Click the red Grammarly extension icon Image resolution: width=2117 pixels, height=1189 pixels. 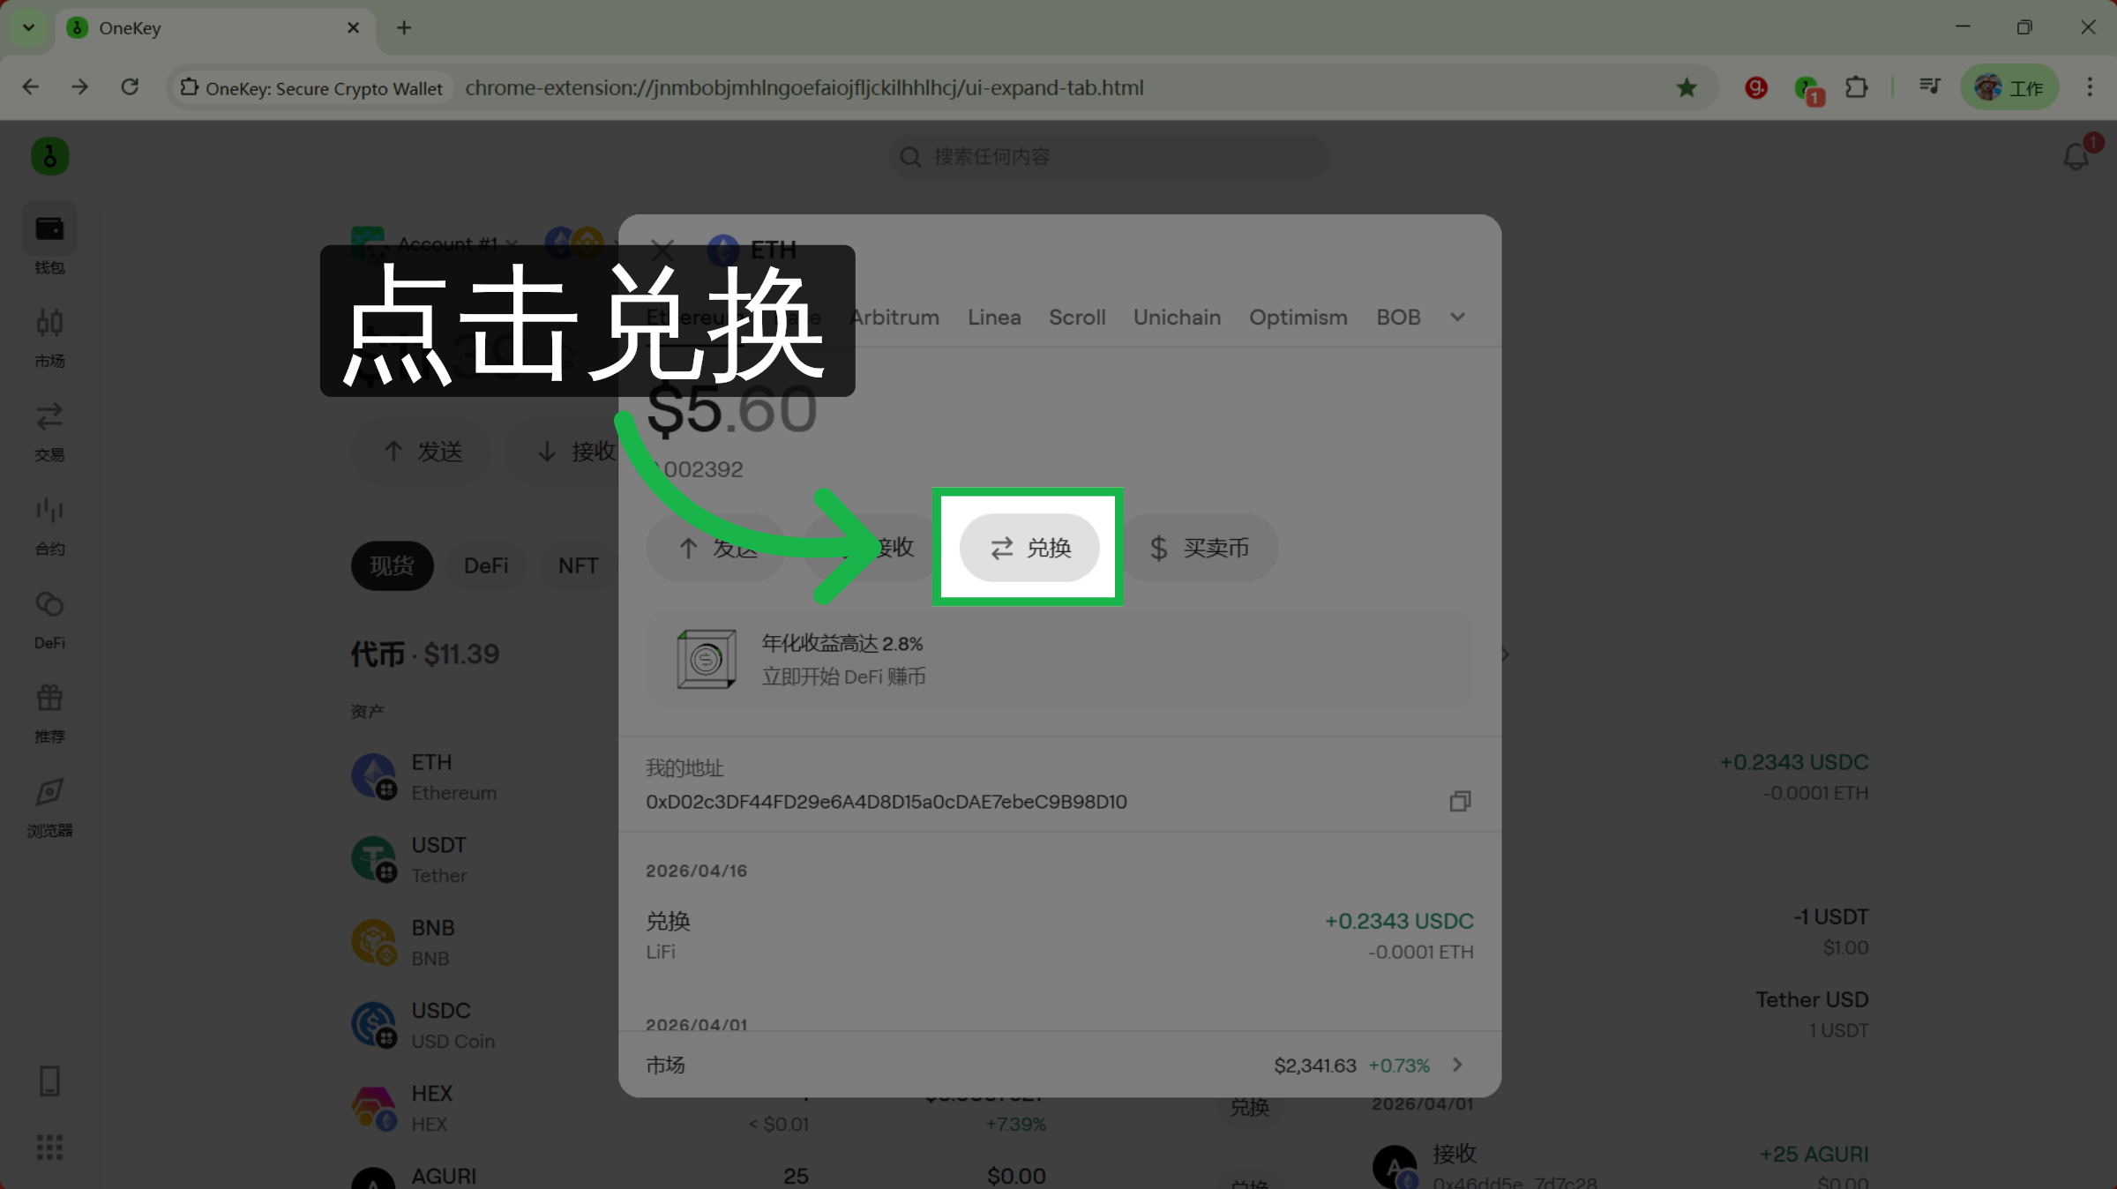tap(1756, 87)
